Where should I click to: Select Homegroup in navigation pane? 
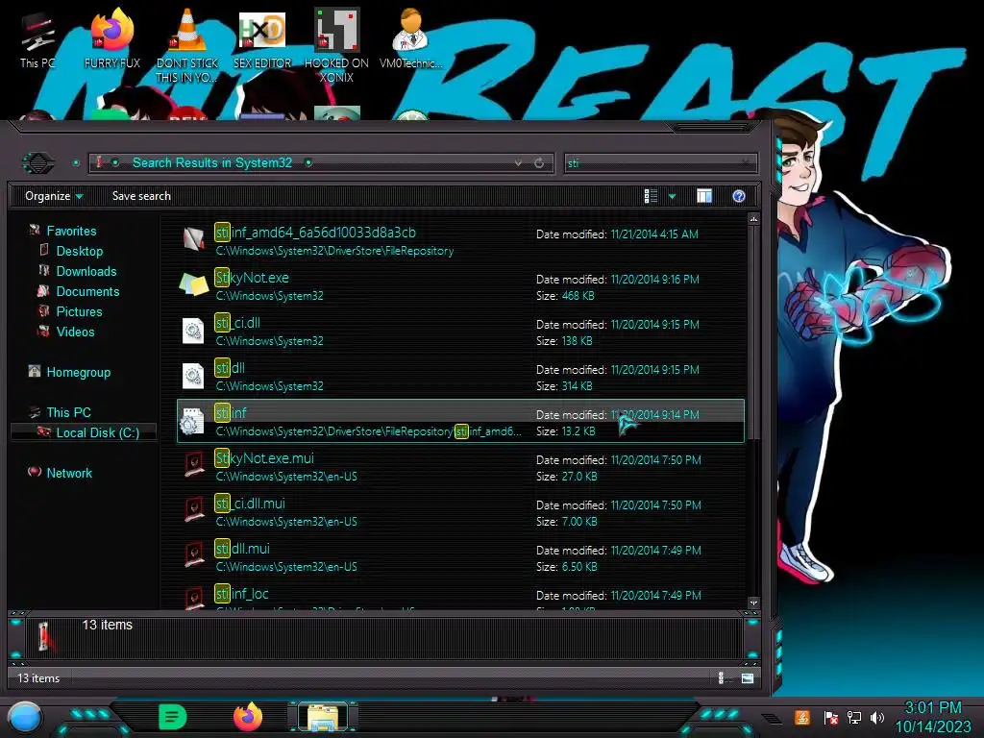(x=78, y=372)
